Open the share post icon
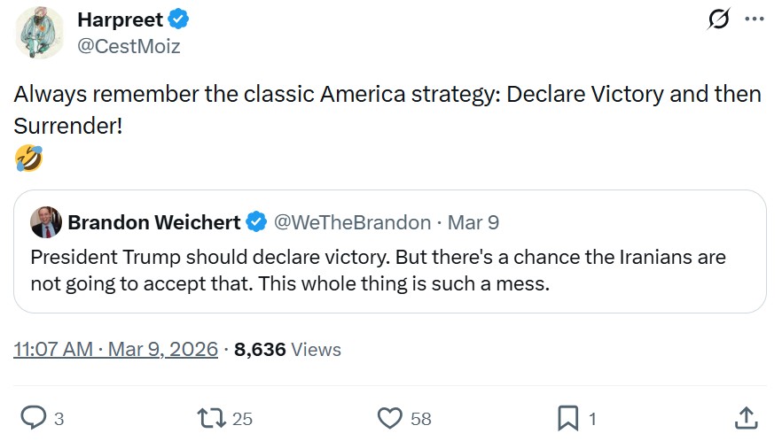 tap(746, 417)
